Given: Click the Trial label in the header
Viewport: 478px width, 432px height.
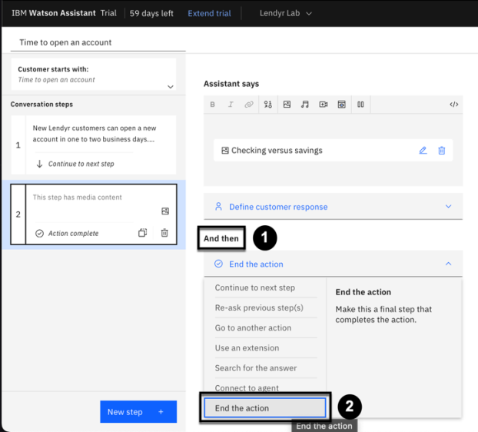Looking at the screenshot, I should tap(108, 13).
